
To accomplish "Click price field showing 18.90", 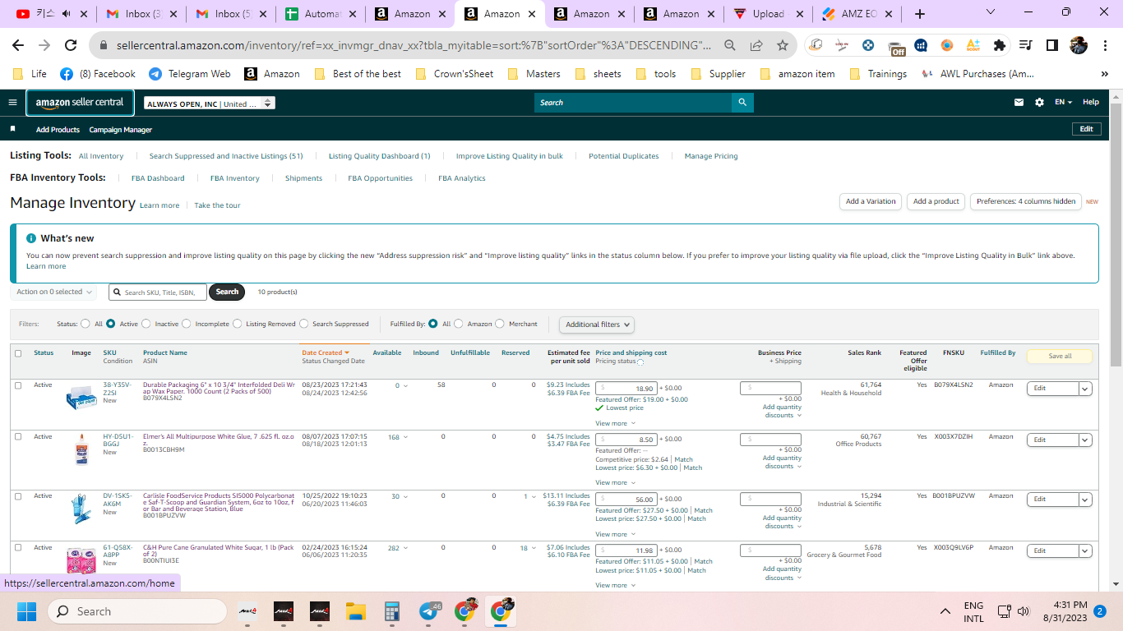I will (x=626, y=389).
